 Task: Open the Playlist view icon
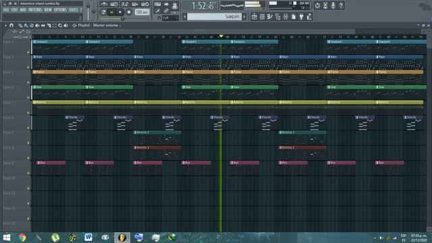pos(254,17)
